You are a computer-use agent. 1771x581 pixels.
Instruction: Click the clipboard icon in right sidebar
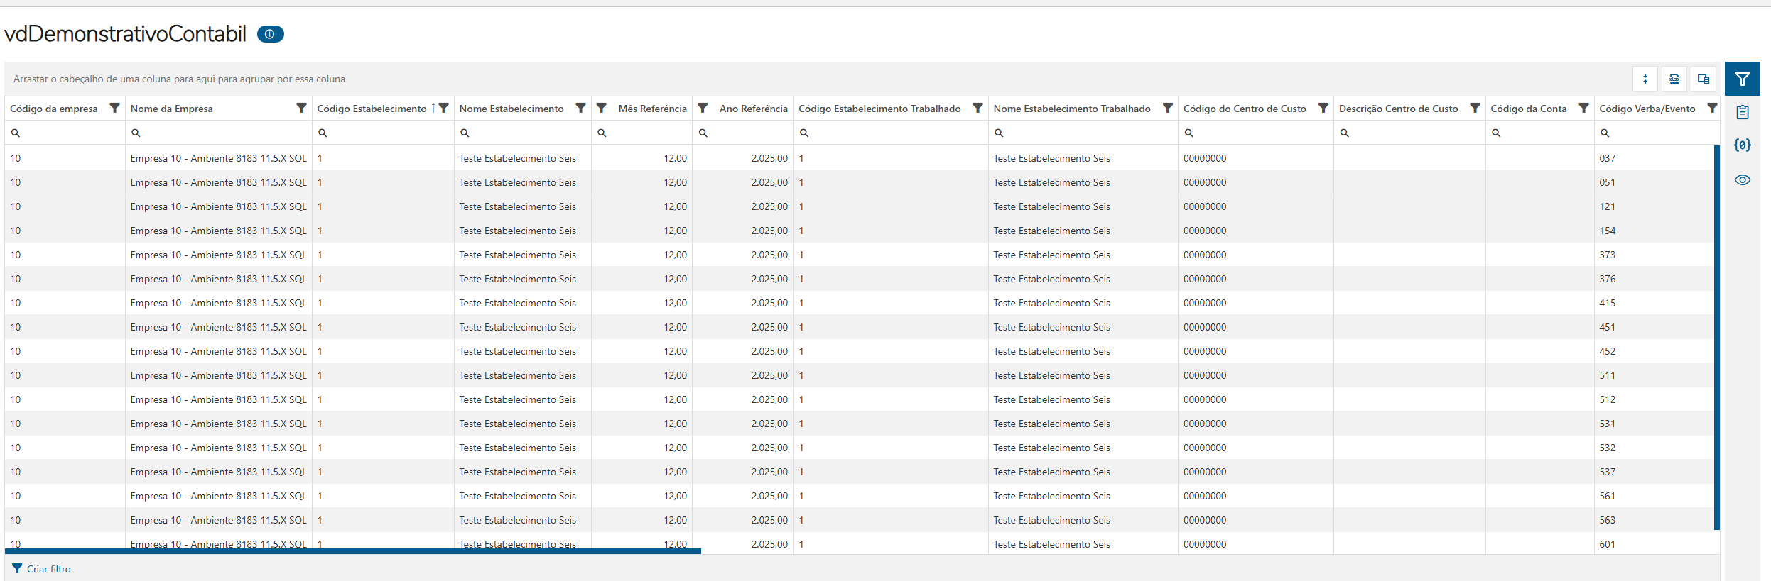tap(1742, 112)
